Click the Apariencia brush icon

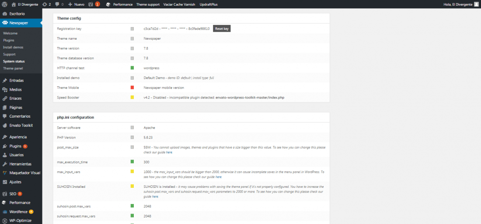(x=5, y=137)
